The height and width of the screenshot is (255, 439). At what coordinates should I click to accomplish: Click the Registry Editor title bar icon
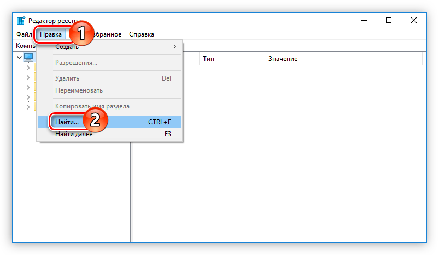click(20, 21)
